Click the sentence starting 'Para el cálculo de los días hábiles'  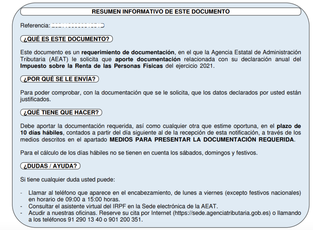139,153
